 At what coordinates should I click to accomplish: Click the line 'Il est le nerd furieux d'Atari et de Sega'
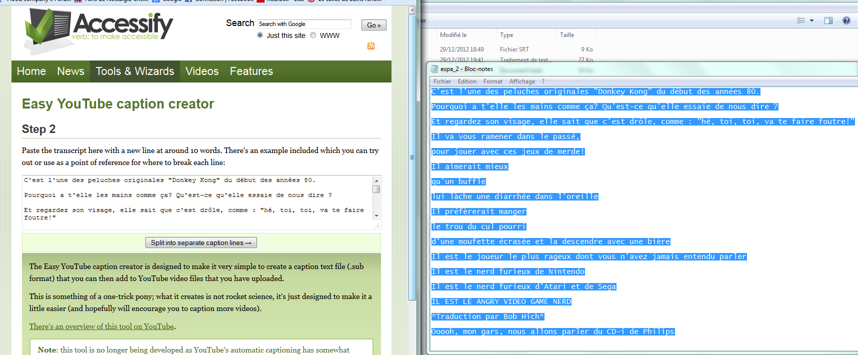point(524,286)
